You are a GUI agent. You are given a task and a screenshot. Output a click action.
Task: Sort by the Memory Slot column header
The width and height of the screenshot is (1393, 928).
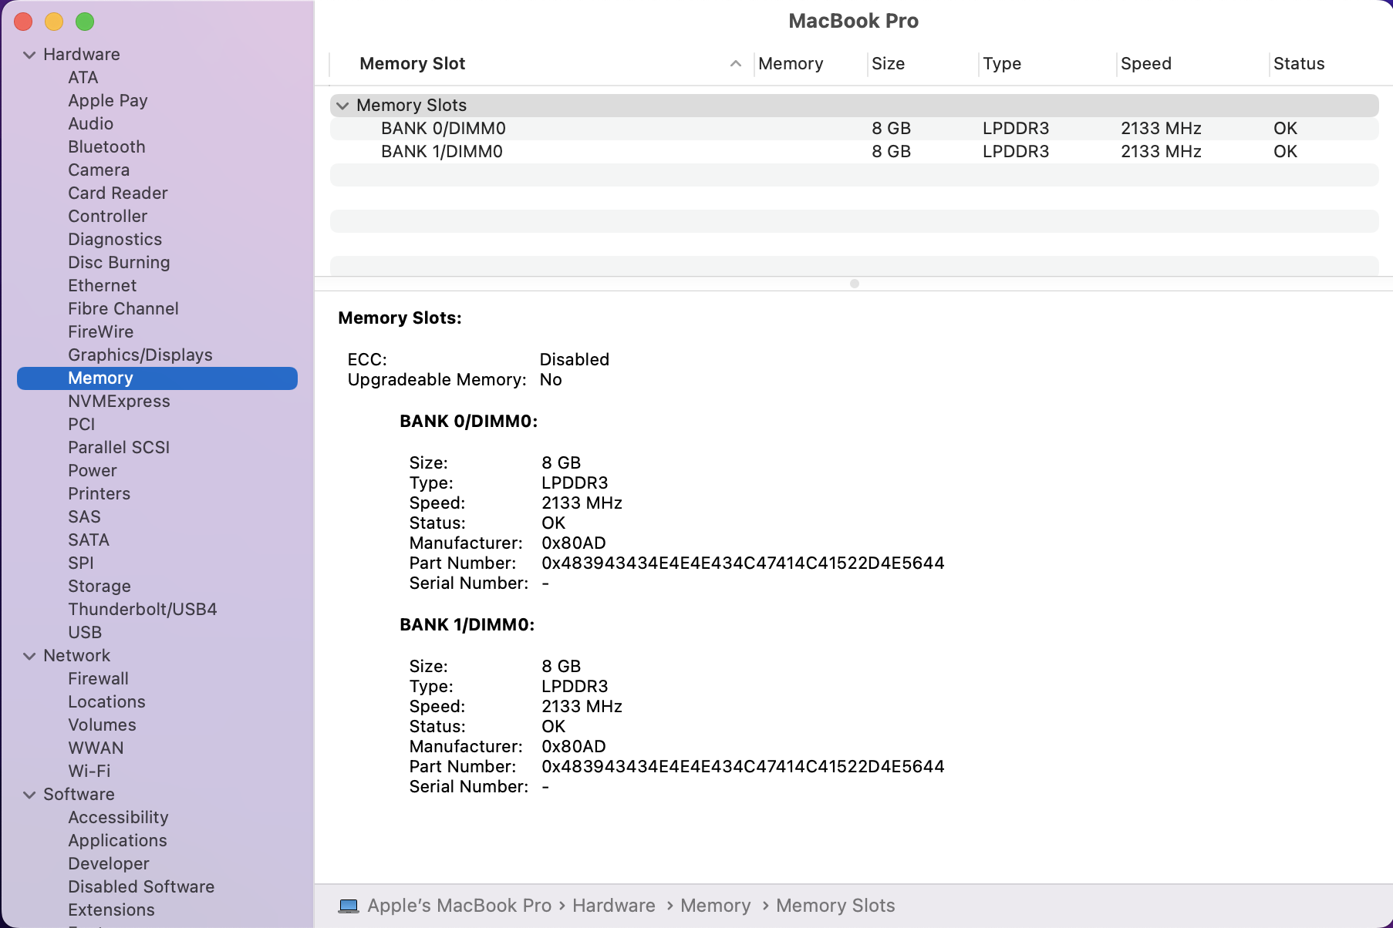413,64
